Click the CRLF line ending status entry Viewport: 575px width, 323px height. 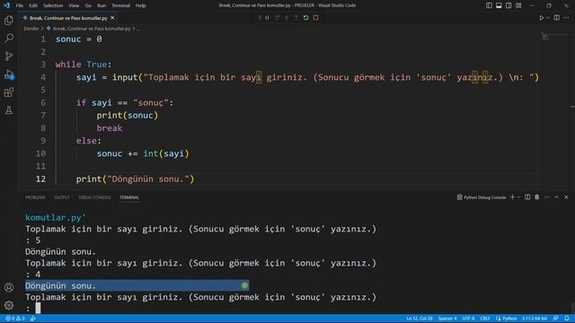485,319
